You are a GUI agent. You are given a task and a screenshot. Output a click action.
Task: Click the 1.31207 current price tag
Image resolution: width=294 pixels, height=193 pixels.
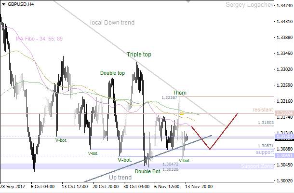(x=283, y=138)
